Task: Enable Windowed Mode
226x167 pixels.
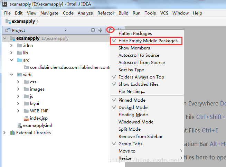Action: [x=147, y=122]
